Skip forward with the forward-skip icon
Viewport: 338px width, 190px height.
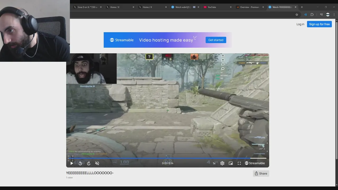tap(89, 163)
